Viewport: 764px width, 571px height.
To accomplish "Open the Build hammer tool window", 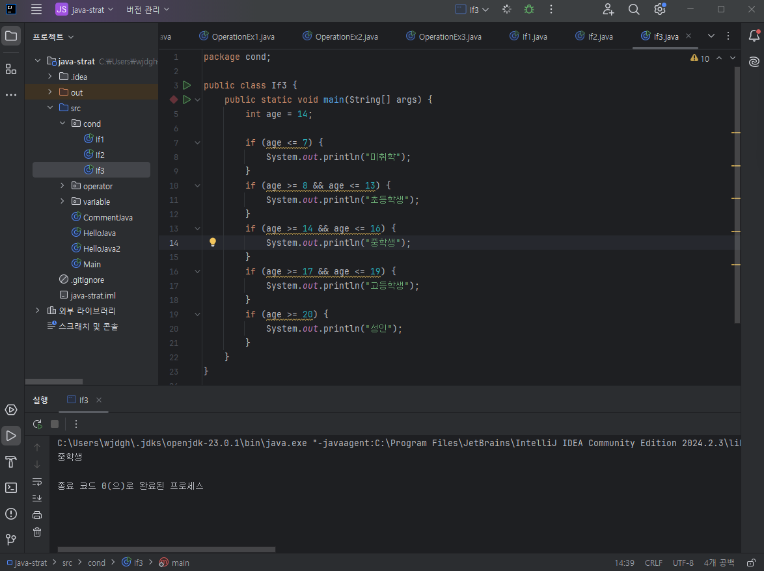I will 11,461.
